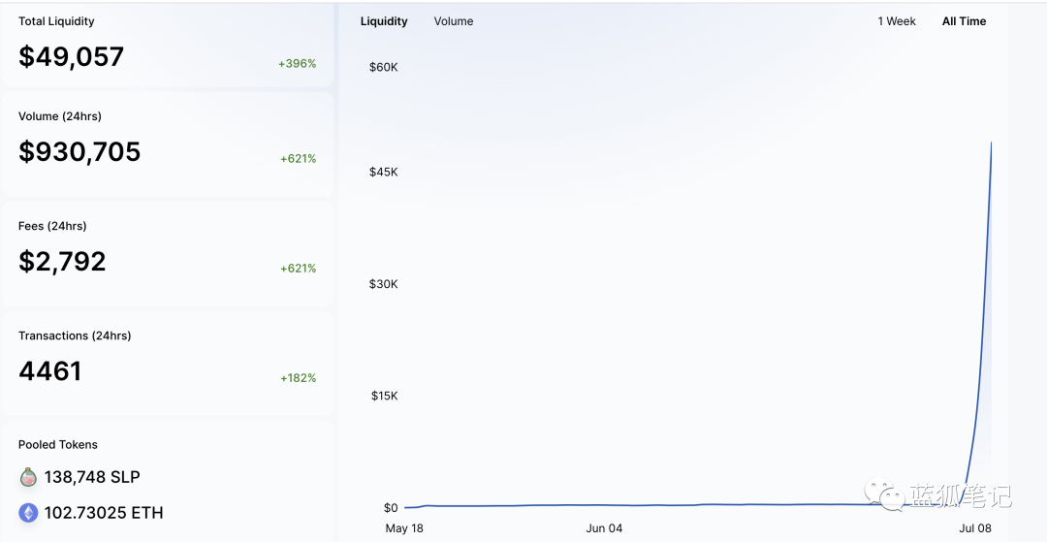Viewport: 1047px width, 542px height.
Task: Click the +182% transactions change indicator
Action: (298, 378)
